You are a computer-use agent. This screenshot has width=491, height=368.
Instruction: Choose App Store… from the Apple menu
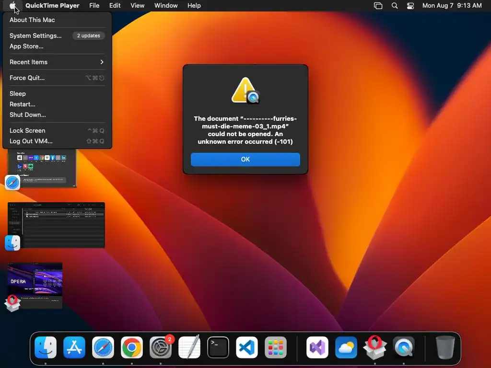point(57,46)
